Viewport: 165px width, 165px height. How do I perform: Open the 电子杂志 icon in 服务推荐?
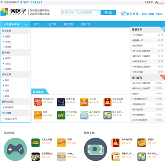point(108,115)
